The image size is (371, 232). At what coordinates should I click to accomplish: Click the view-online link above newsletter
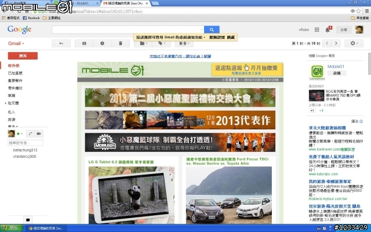coord(180,56)
